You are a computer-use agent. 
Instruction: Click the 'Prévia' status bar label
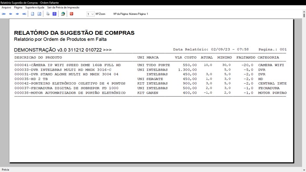[5, 170]
